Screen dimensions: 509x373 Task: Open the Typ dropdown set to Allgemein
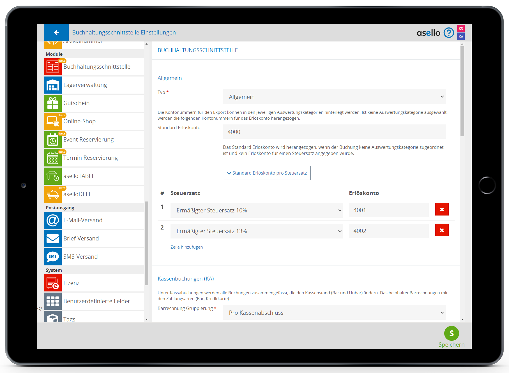click(334, 97)
